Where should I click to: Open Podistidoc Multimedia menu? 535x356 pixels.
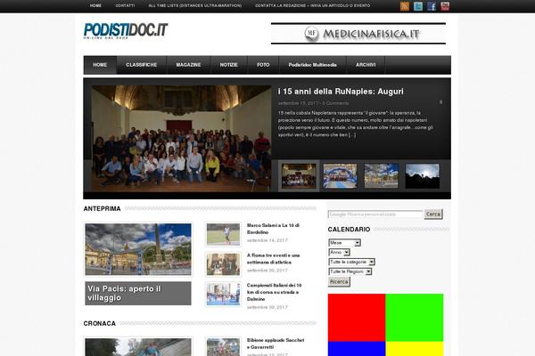(313, 65)
